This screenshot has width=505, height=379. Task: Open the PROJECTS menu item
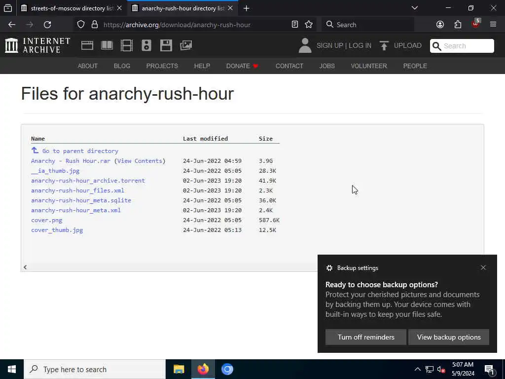click(162, 66)
